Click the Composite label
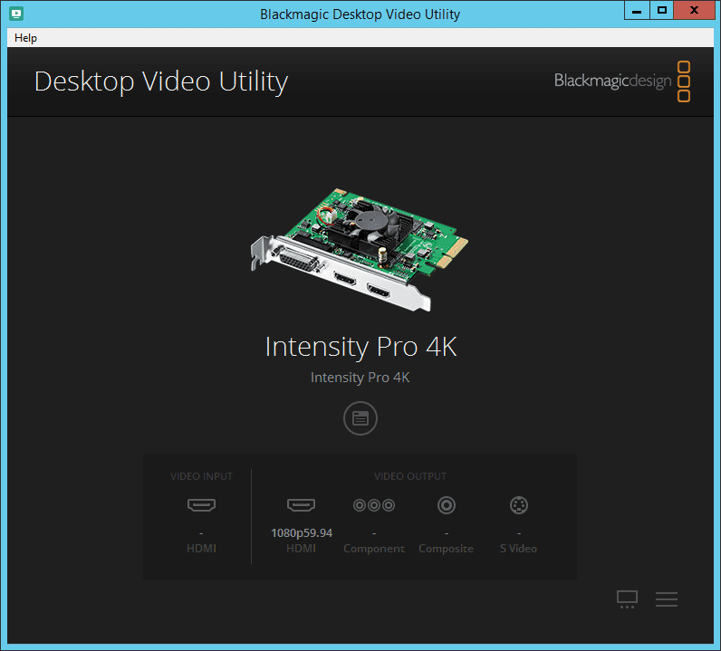 pos(446,549)
